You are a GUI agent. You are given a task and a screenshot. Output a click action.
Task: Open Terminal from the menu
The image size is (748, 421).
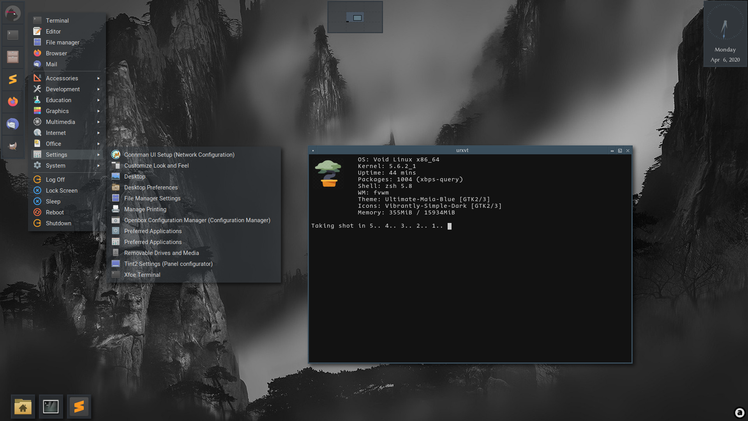click(67, 20)
